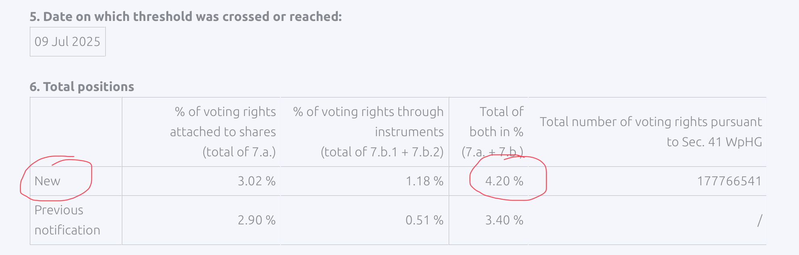
Task: Click heading "5. Date on which threshold was crossed"
Action: coord(186,17)
